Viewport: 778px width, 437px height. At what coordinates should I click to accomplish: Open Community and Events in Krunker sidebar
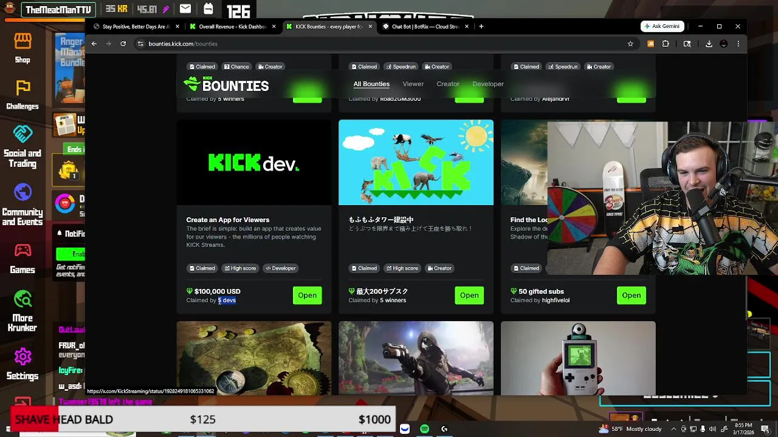click(x=22, y=205)
